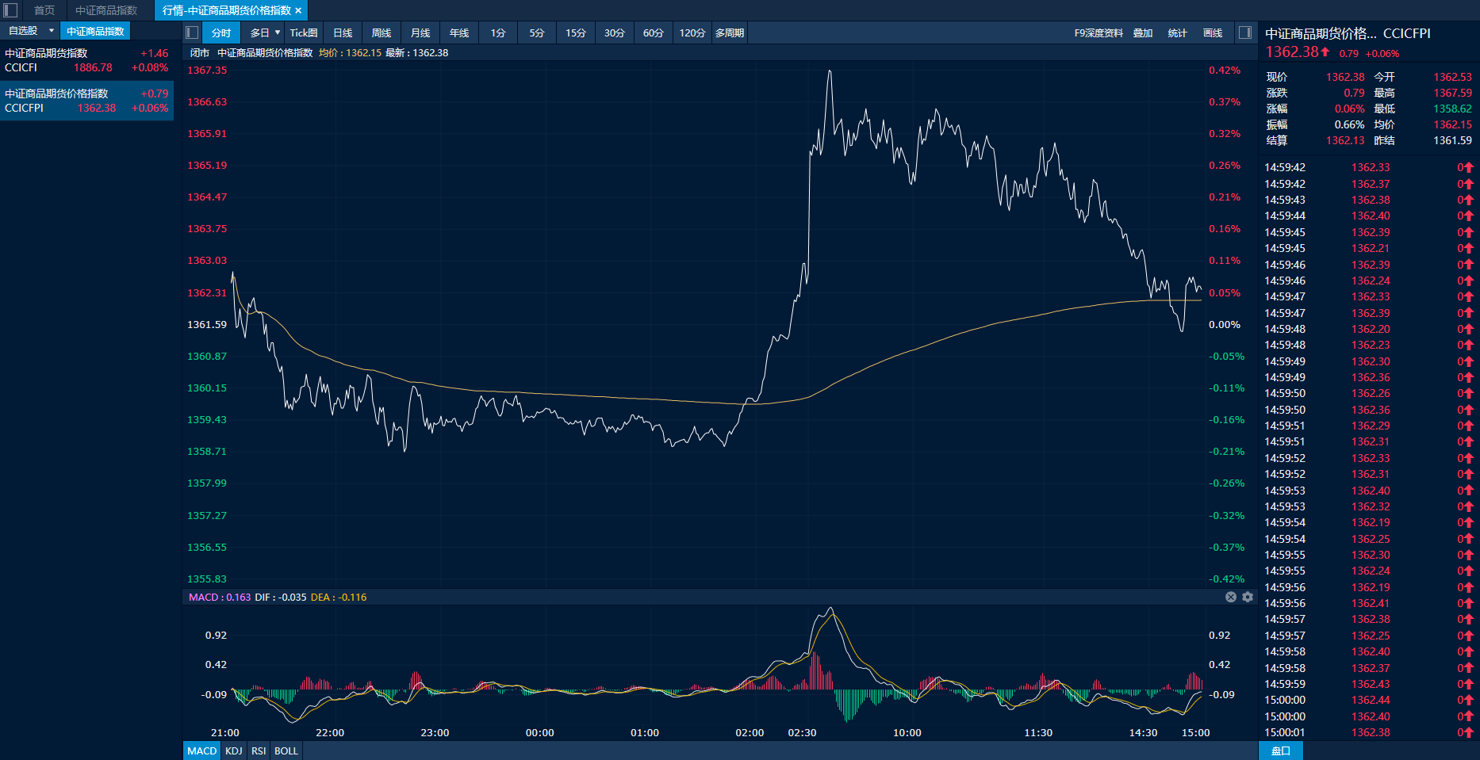Open the 多周期 multi-period view
Screen dimensions: 1480x760
point(730,32)
